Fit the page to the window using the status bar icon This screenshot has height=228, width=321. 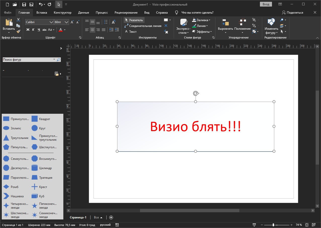click(307, 225)
